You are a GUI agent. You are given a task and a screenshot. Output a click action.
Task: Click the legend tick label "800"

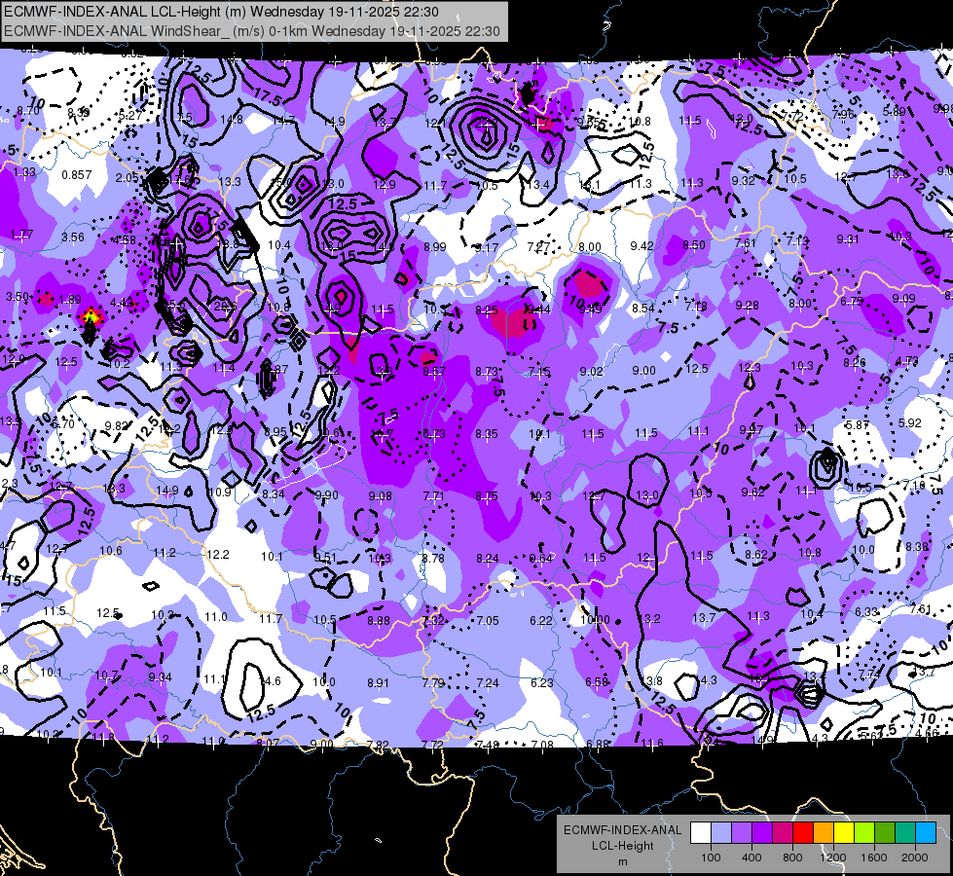point(792,858)
